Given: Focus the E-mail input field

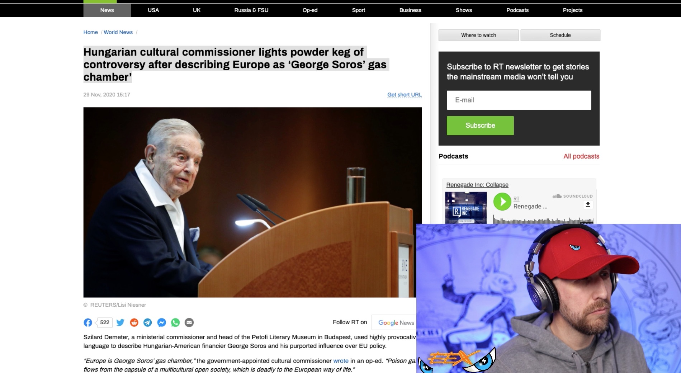Looking at the screenshot, I should point(519,100).
